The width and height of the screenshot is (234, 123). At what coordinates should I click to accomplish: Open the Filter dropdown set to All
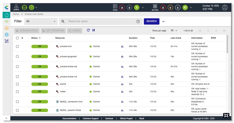[x=41, y=21]
